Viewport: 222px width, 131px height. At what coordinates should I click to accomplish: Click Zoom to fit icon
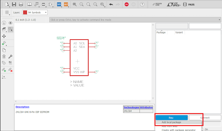[74, 4]
